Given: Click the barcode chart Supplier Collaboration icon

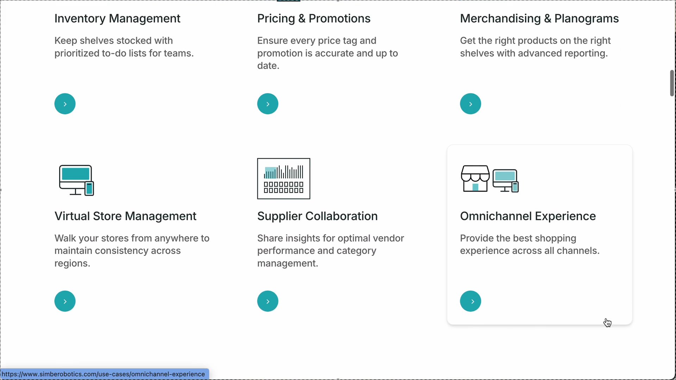Looking at the screenshot, I should [283, 178].
